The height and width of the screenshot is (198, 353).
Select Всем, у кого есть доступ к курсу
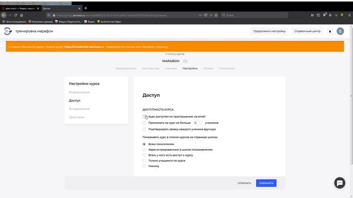click(144, 155)
